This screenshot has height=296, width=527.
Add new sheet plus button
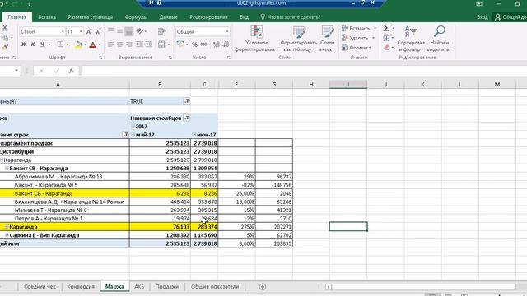tap(263, 287)
